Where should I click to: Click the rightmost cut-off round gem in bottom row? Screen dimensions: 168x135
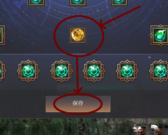click(159, 71)
